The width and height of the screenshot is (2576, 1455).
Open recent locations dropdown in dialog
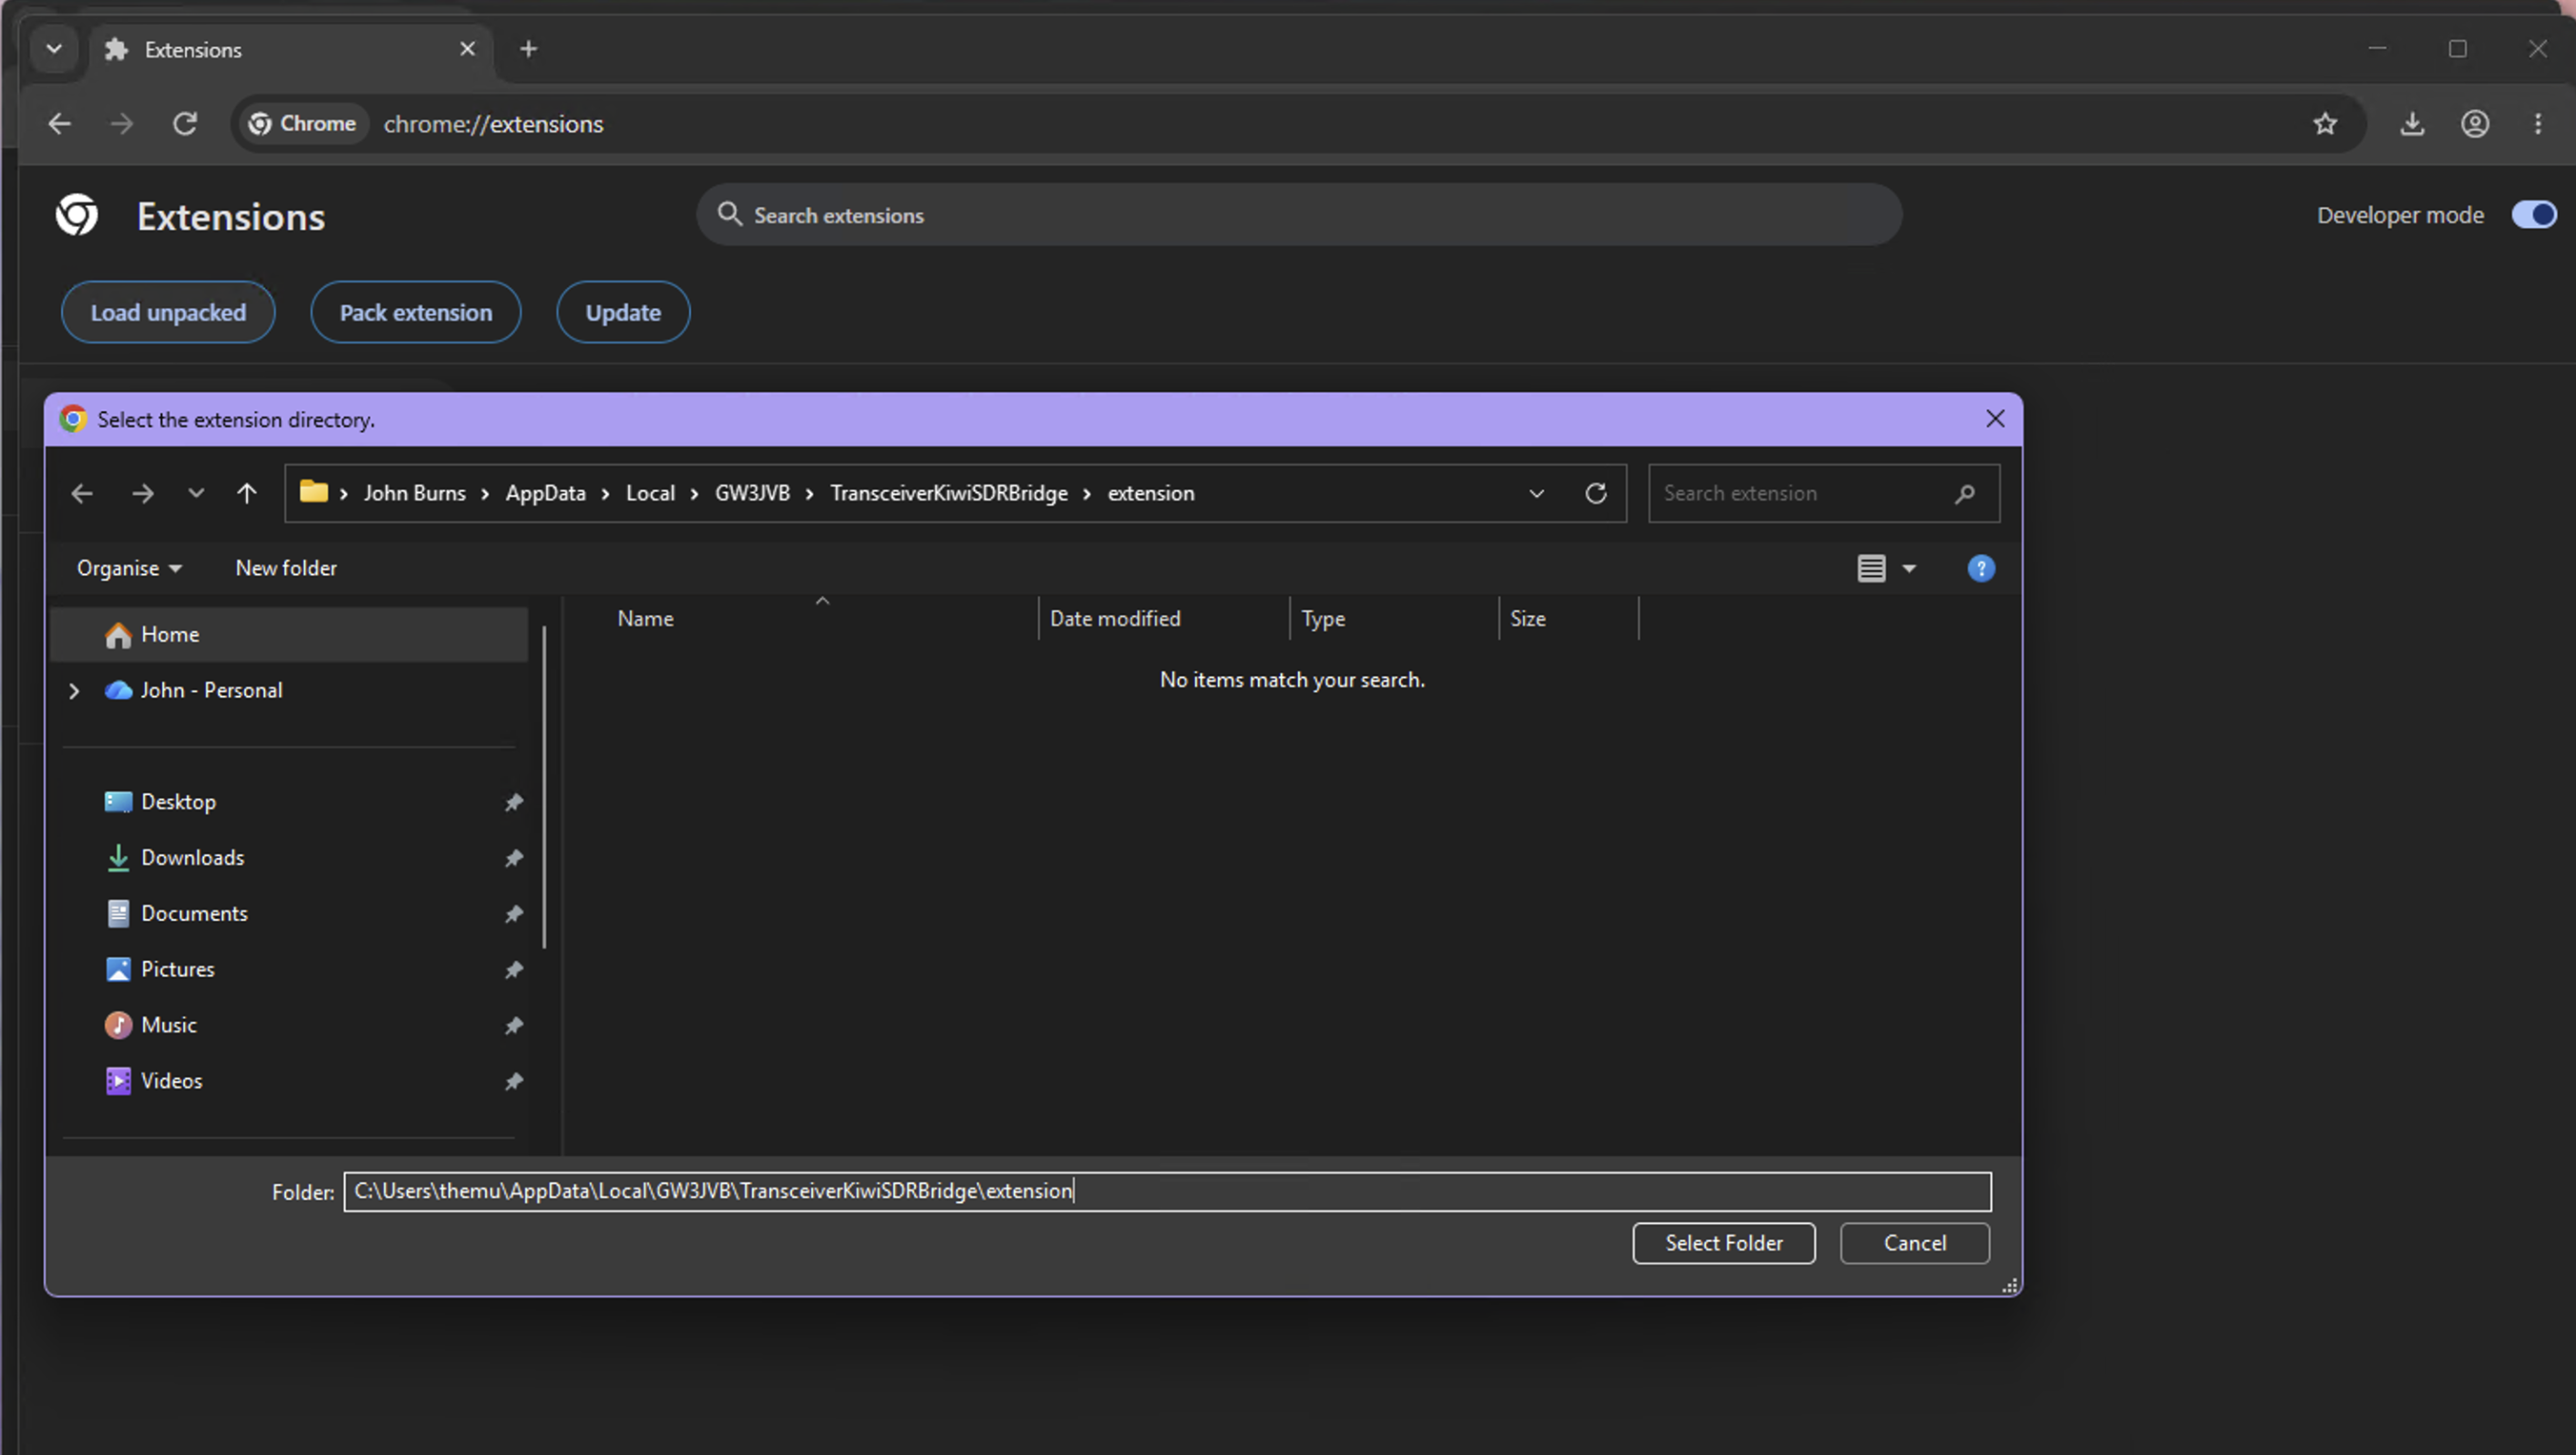coord(196,493)
